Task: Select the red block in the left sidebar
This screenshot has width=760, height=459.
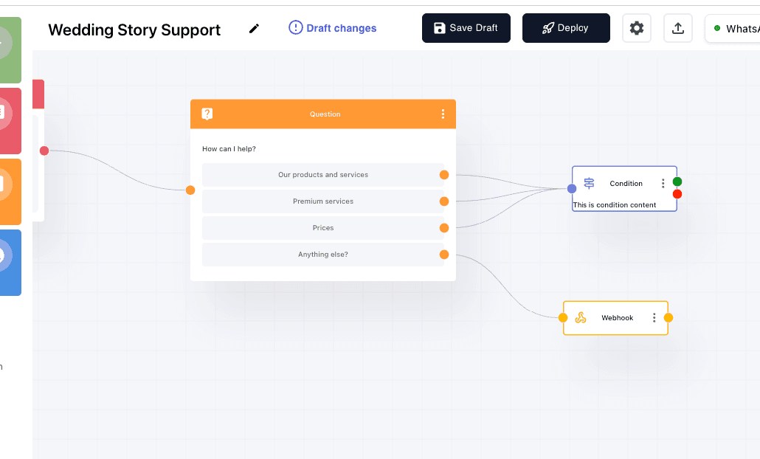Action: (x=10, y=121)
